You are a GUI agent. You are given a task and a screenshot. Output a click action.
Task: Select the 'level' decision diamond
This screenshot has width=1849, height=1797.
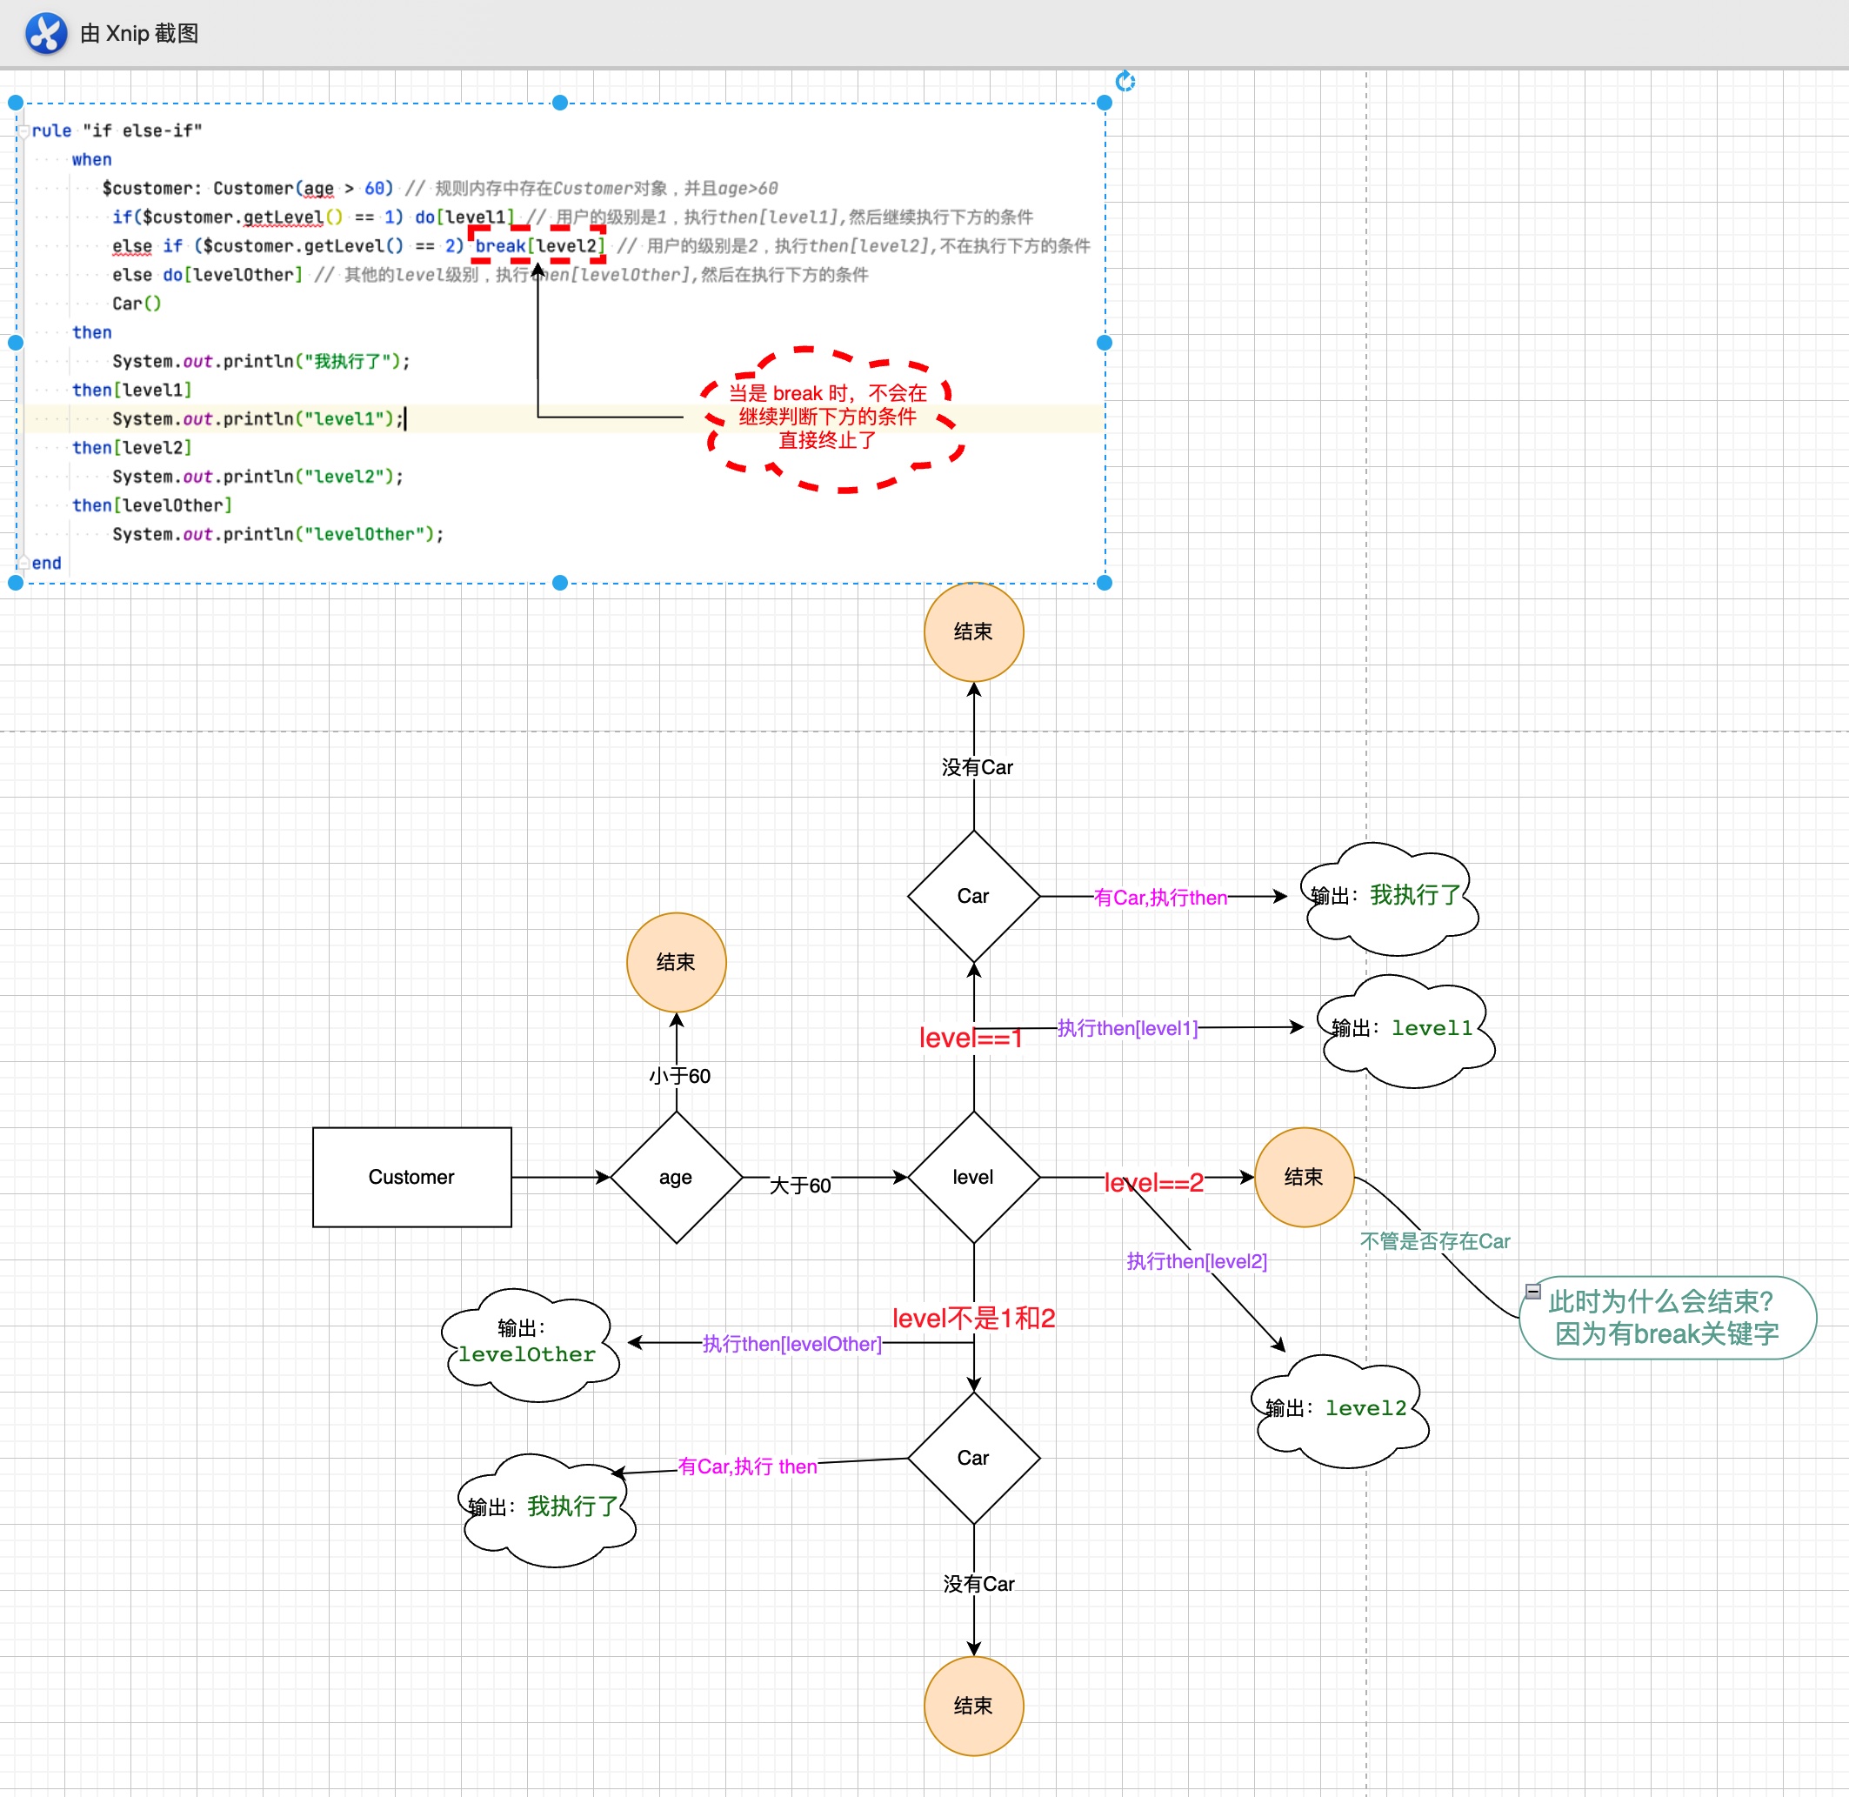click(x=973, y=1177)
